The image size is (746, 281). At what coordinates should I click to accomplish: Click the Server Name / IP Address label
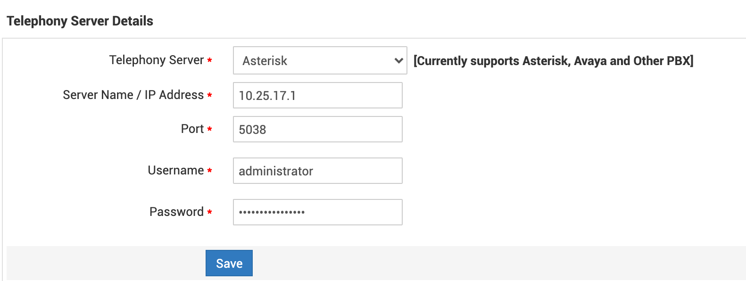pyautogui.click(x=133, y=95)
